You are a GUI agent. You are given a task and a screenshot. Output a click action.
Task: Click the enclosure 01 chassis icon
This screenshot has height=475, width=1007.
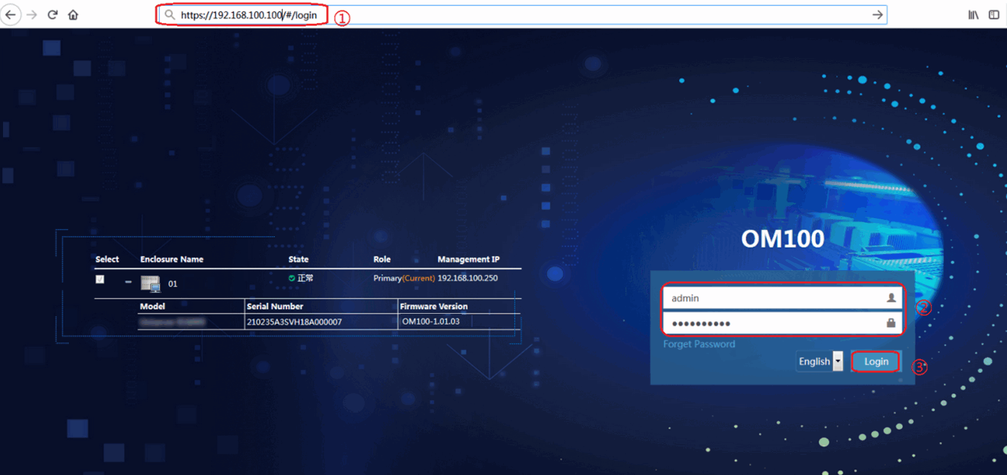click(x=150, y=284)
